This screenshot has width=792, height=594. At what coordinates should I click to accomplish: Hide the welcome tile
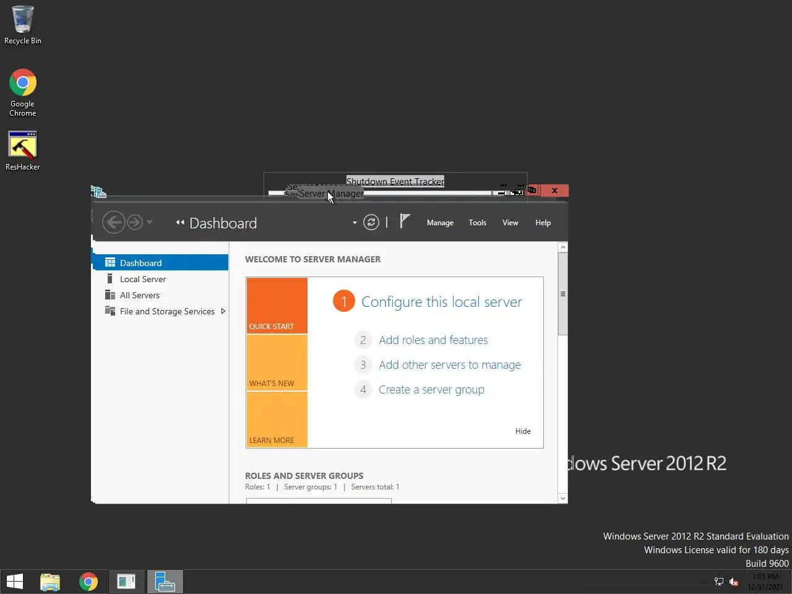(523, 431)
